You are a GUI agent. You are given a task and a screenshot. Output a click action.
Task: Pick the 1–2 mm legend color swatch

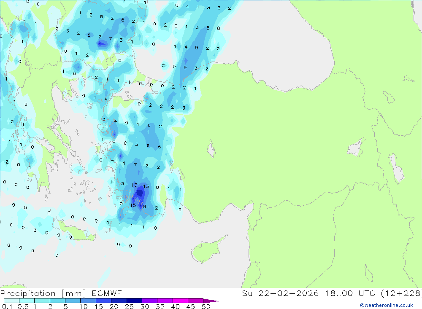(42, 301)
